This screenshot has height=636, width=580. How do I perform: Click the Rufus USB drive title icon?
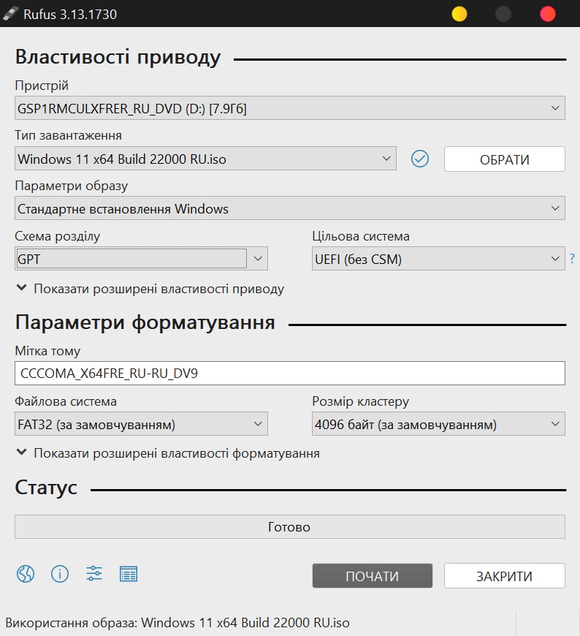point(10,14)
